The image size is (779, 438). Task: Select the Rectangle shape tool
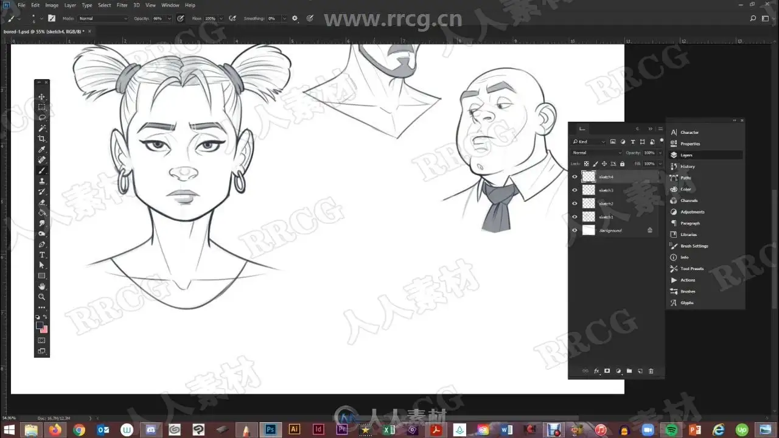coord(42,276)
